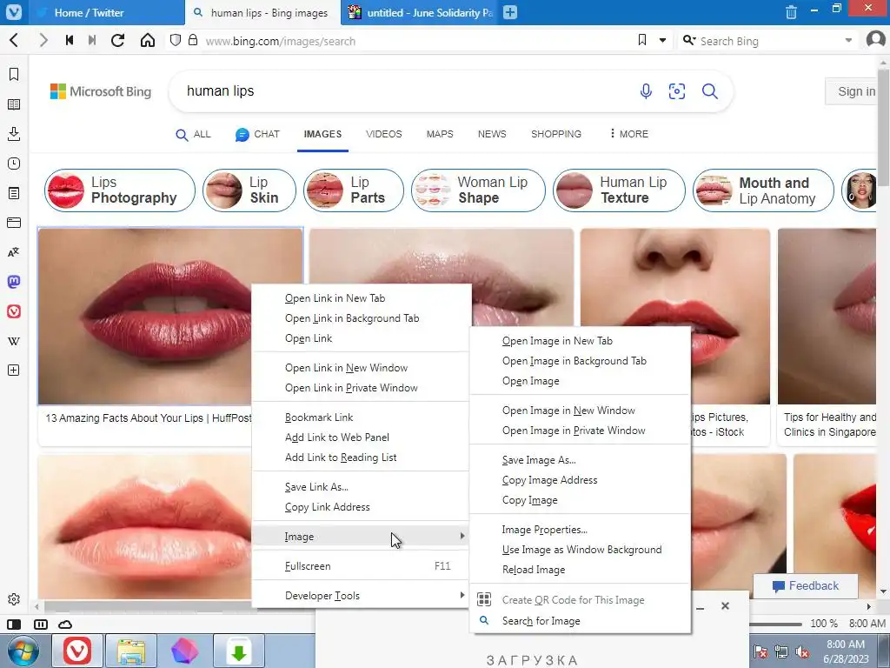Go back to the previous page
The image size is (890, 668).
click(14, 40)
